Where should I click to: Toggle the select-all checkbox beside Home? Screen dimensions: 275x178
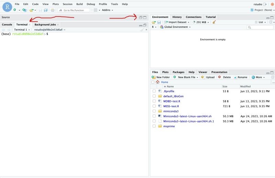(x=153, y=82)
